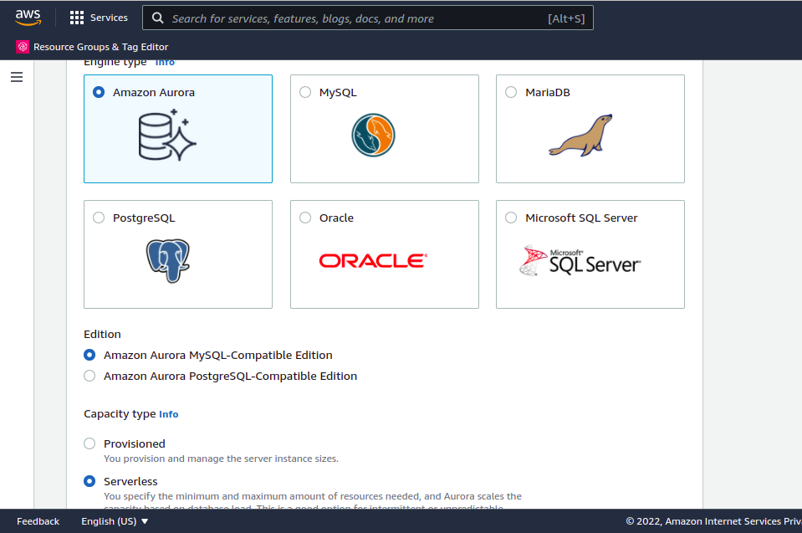Select Oracle engine radio button
802x533 pixels.
point(305,218)
